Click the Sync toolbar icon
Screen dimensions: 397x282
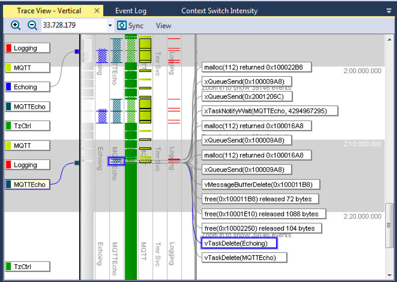(122, 26)
